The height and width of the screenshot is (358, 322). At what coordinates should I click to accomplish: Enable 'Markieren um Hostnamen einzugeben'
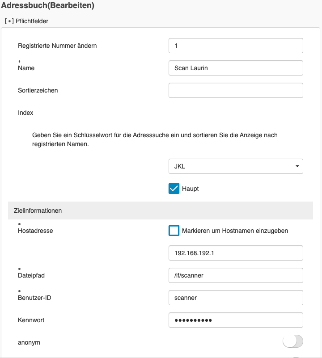pos(174,230)
